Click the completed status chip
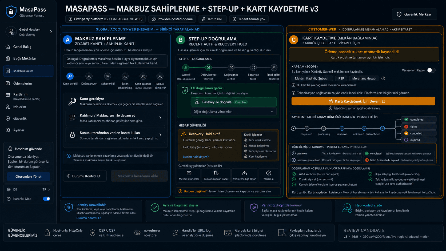 419,119
